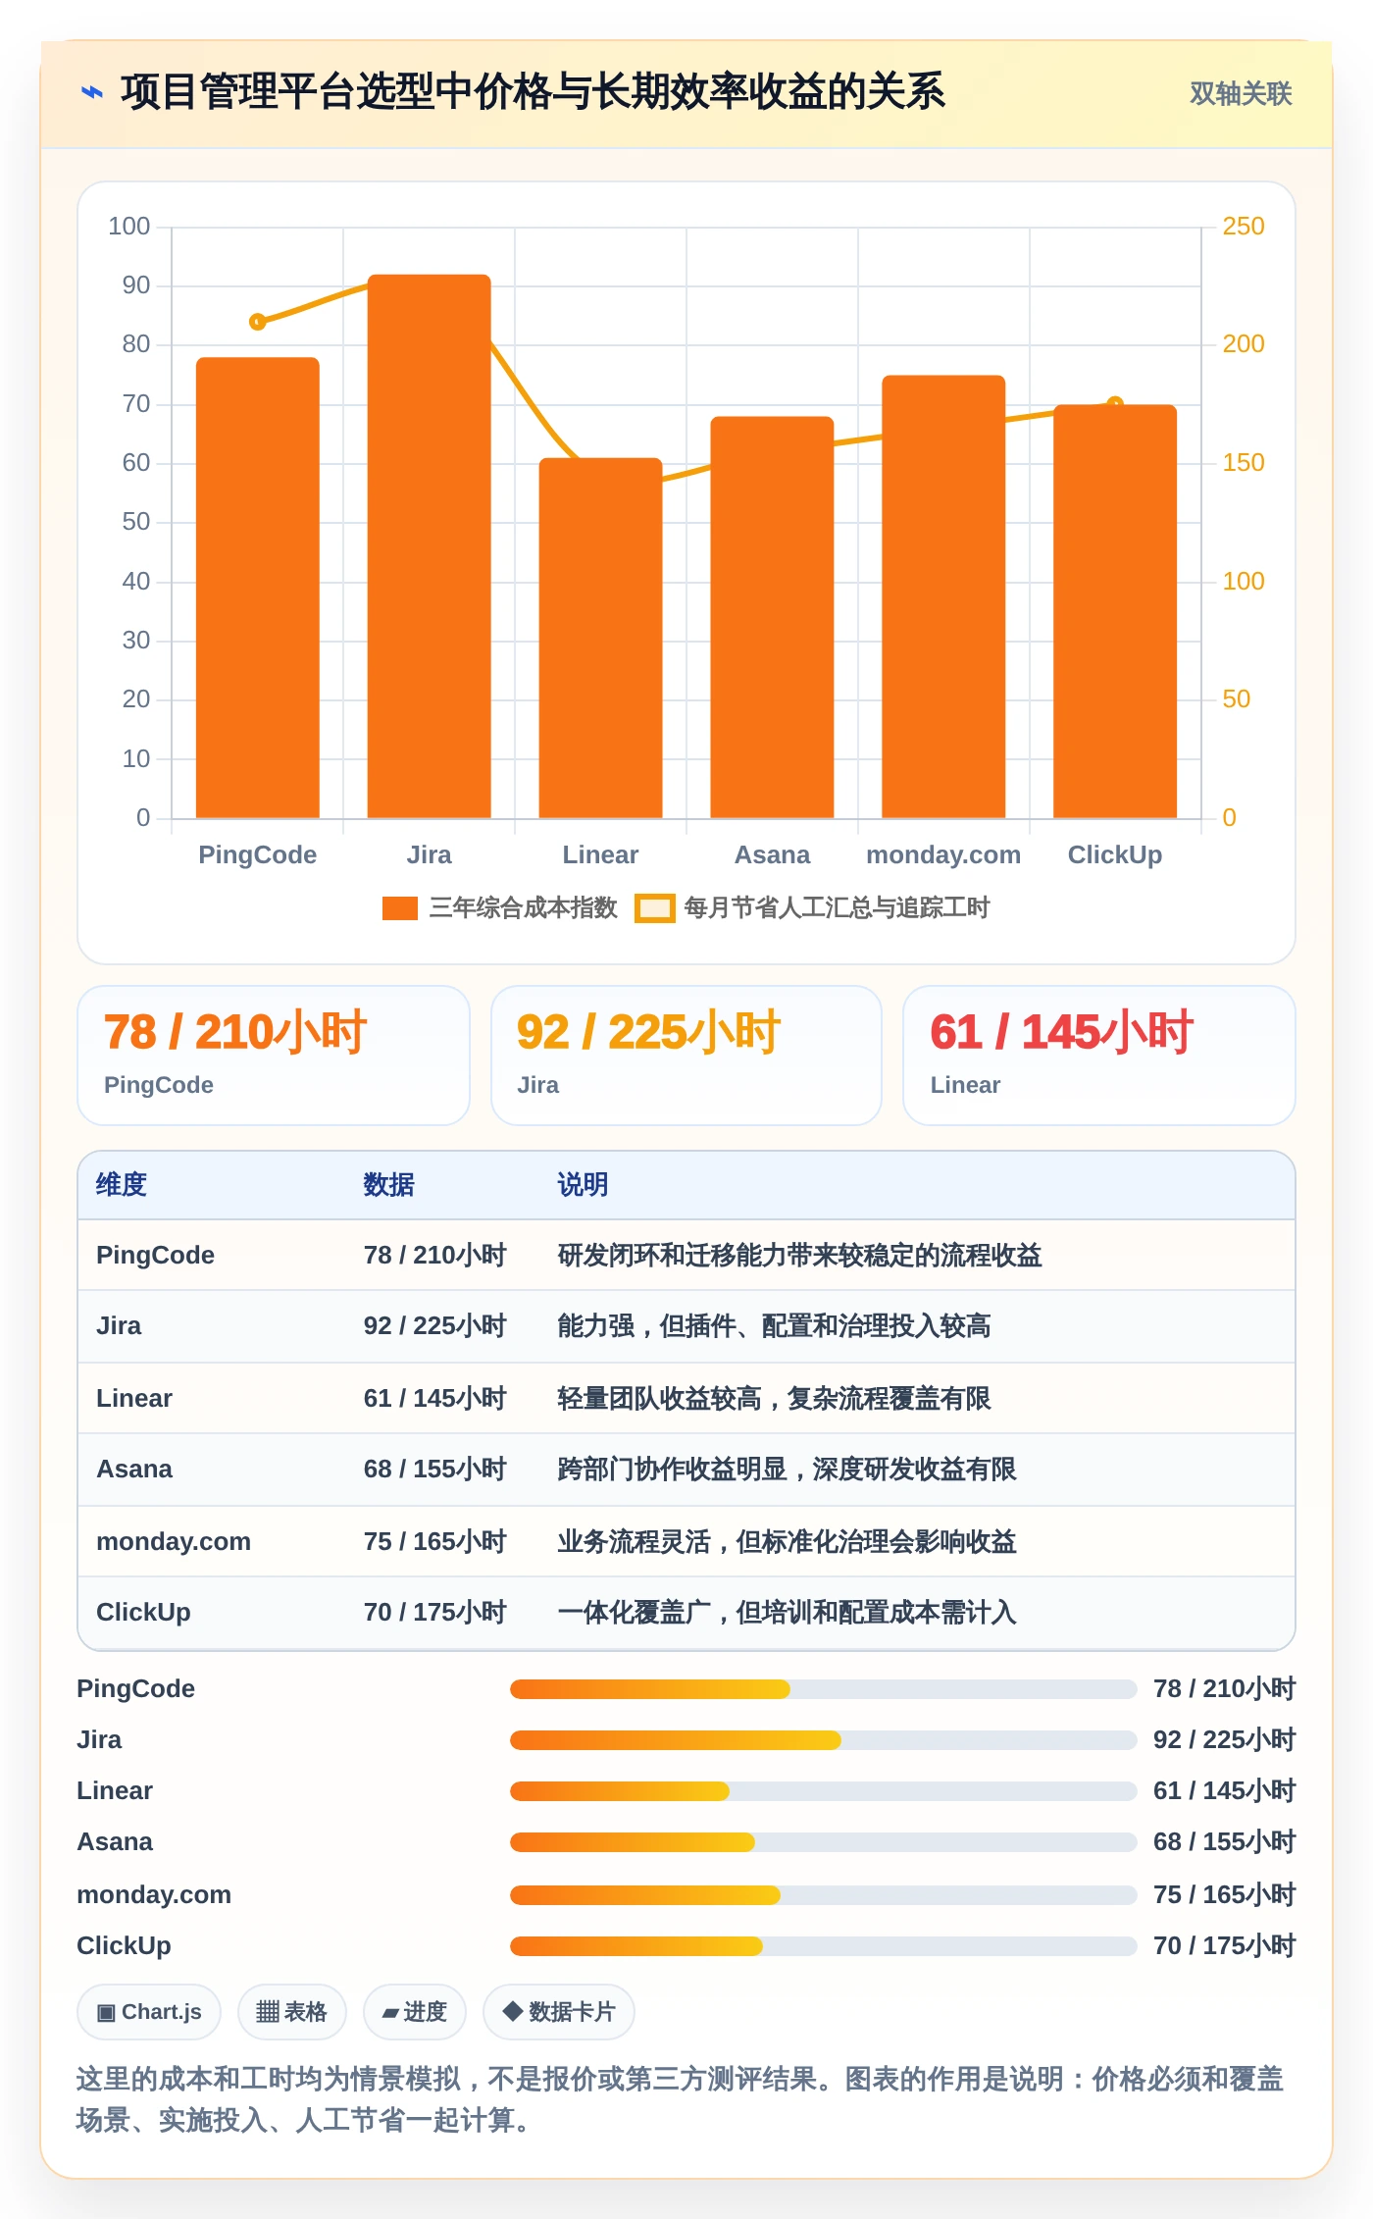Viewport: 1373px width, 2219px height.
Task: Click description 能力强，但插件、配置和治理投入较高
Action: pos(775,1326)
